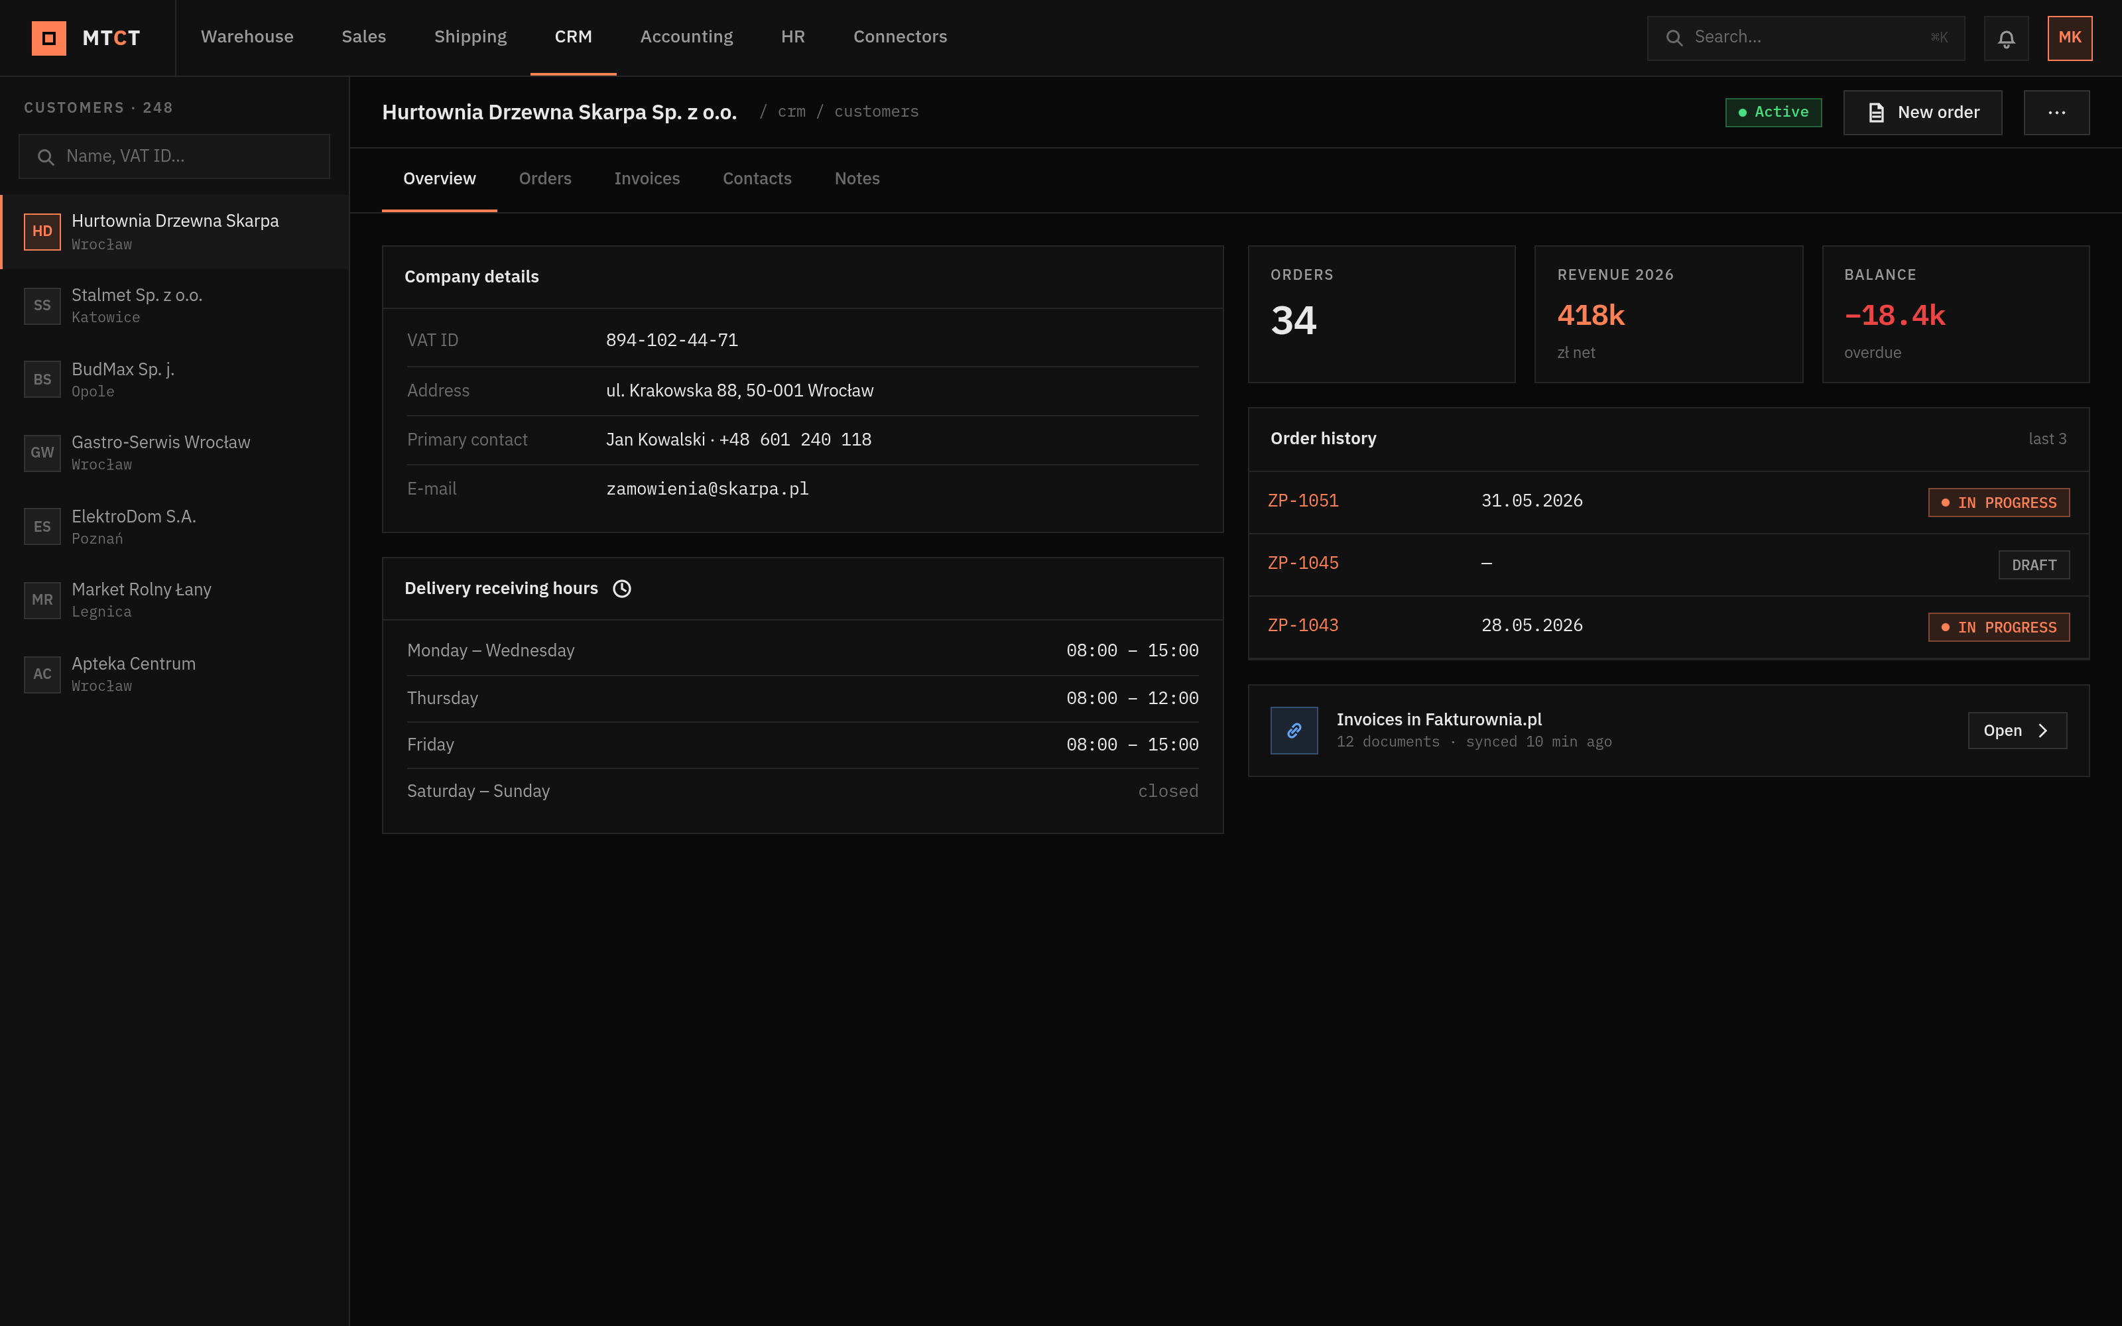
Task: Click the Balance value −18.4k
Action: click(1894, 315)
